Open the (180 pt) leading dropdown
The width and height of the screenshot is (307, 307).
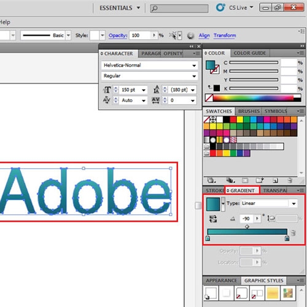coord(193,90)
